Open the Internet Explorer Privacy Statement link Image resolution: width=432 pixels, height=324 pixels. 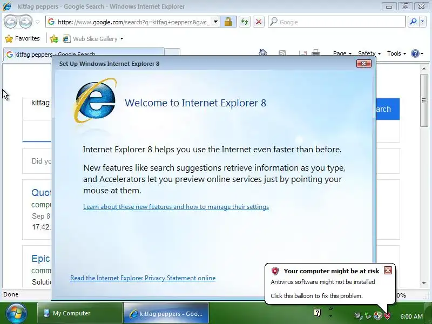click(x=143, y=278)
